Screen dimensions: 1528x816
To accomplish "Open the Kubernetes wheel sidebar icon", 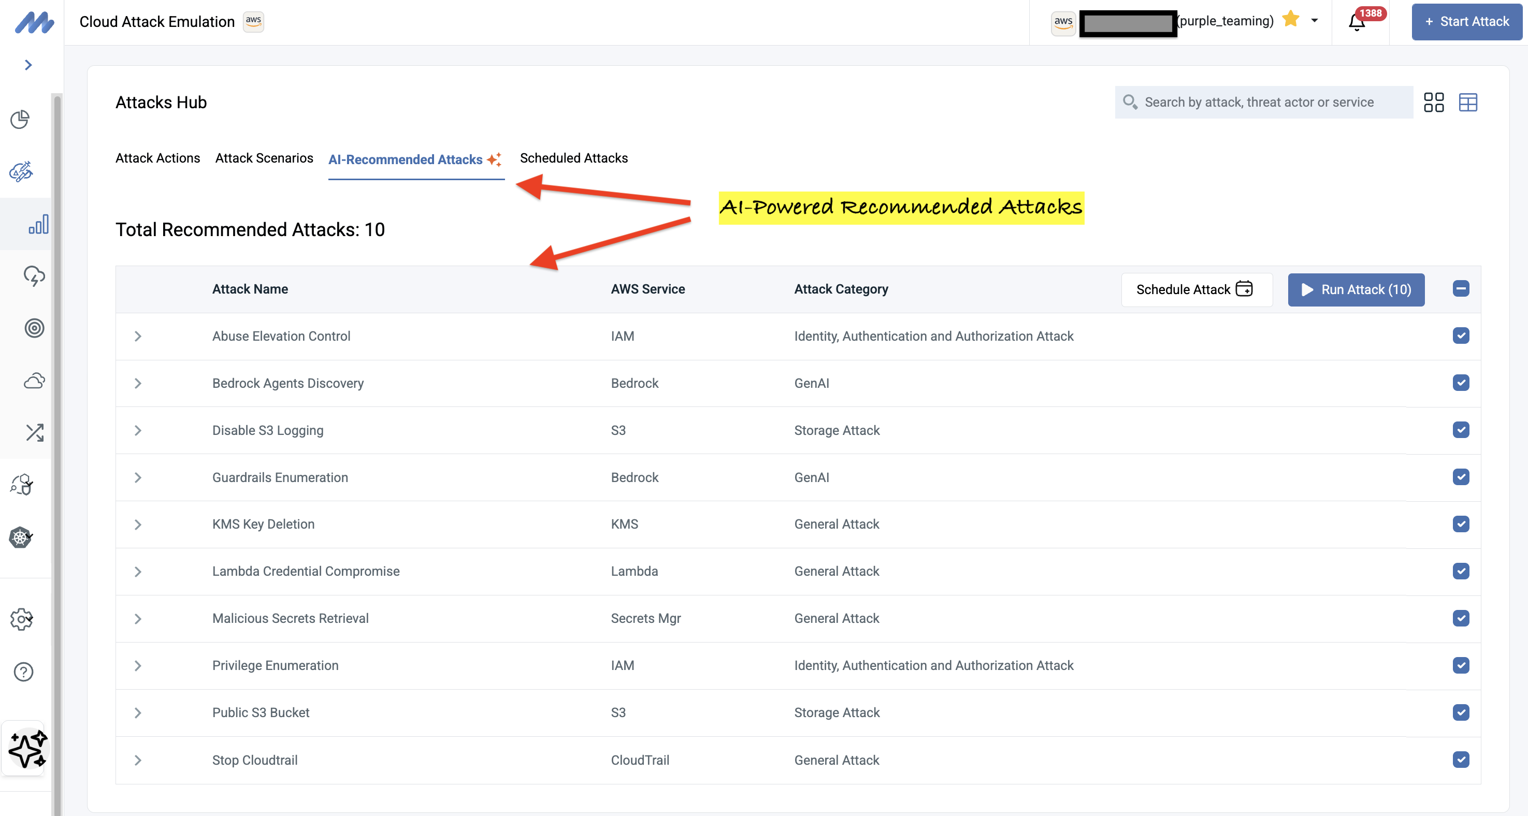I will click(21, 537).
